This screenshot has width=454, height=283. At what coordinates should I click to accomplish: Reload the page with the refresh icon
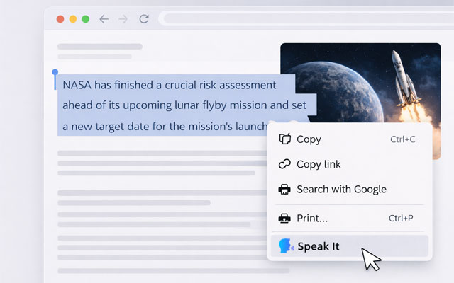click(x=144, y=19)
